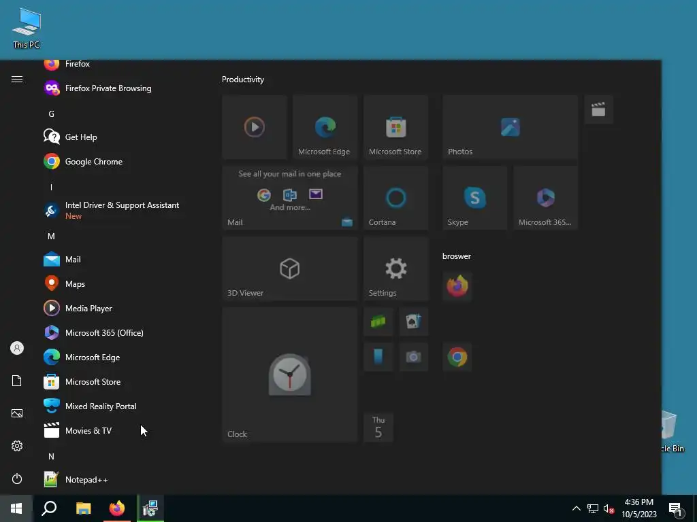This screenshot has width=697, height=522.
Task: Click the I letter header in app list
Action: coord(51,188)
